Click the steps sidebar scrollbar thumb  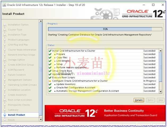click(x=41, y=69)
